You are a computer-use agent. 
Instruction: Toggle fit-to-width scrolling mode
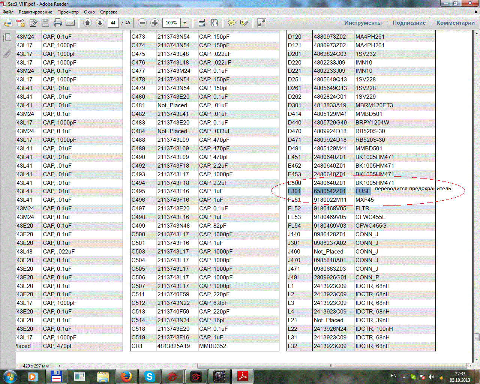click(202, 23)
